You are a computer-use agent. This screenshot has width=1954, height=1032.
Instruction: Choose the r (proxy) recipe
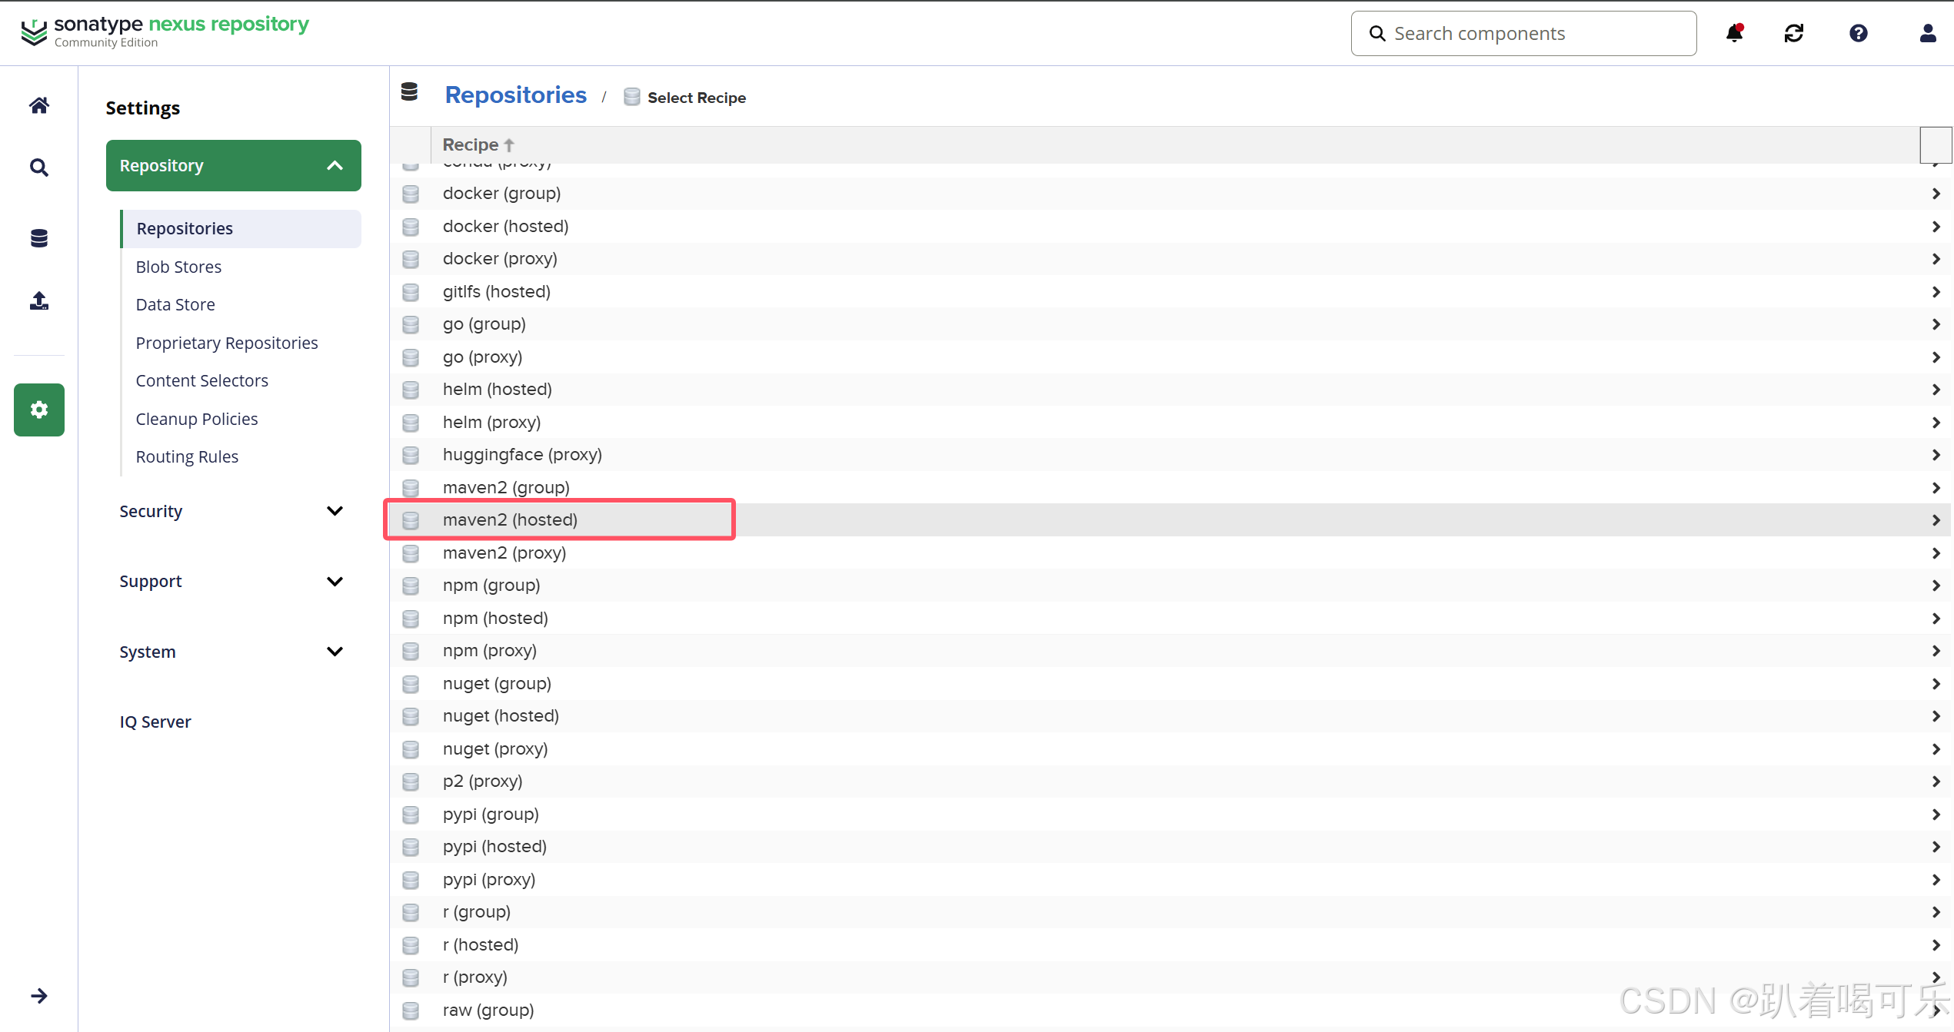(1170, 977)
